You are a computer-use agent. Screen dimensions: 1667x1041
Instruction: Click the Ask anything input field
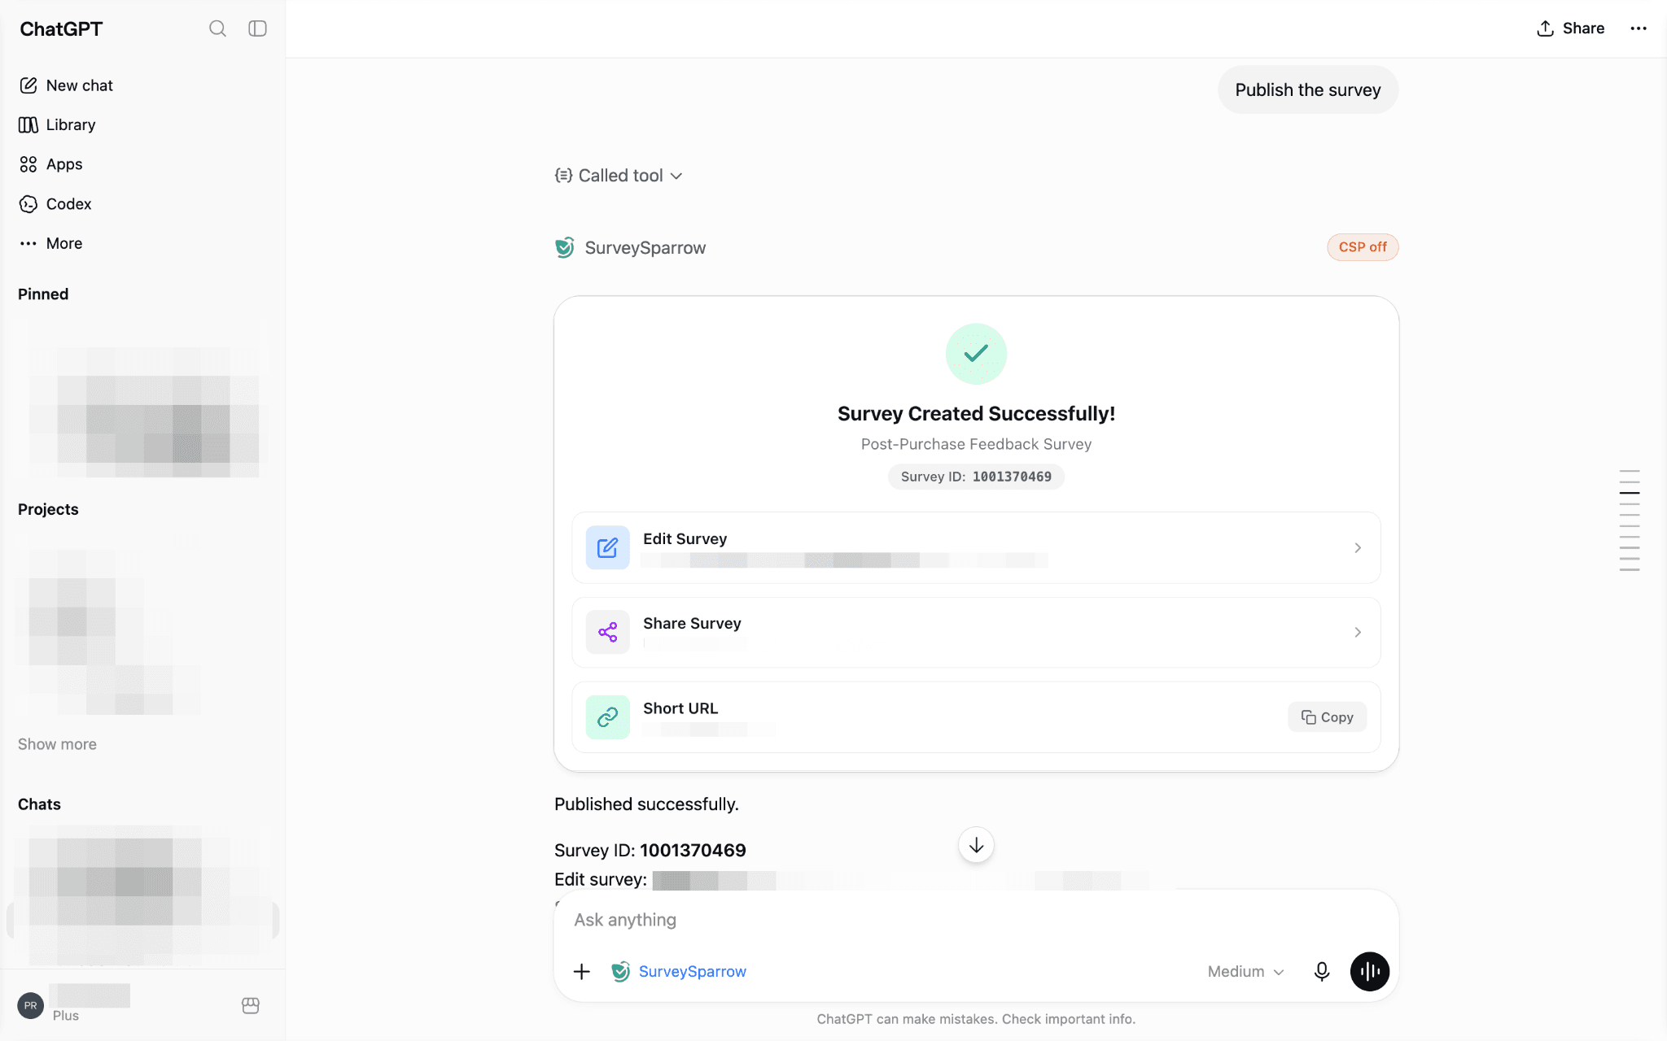click(976, 920)
